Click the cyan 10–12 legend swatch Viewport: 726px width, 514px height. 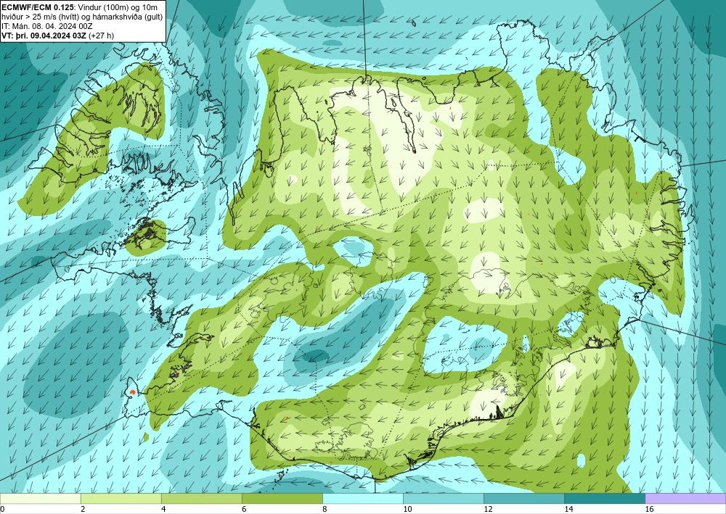444,498
